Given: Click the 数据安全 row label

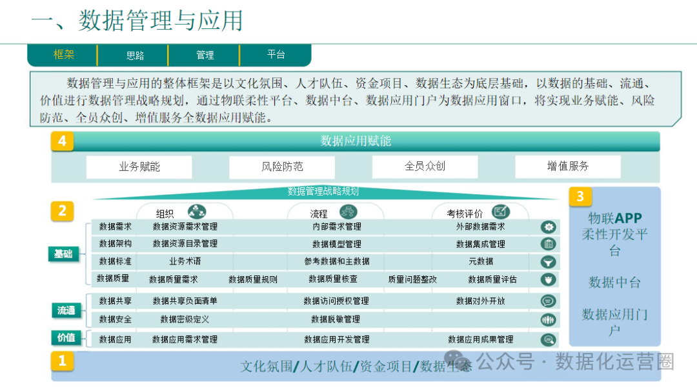Looking at the screenshot, I should tap(115, 319).
